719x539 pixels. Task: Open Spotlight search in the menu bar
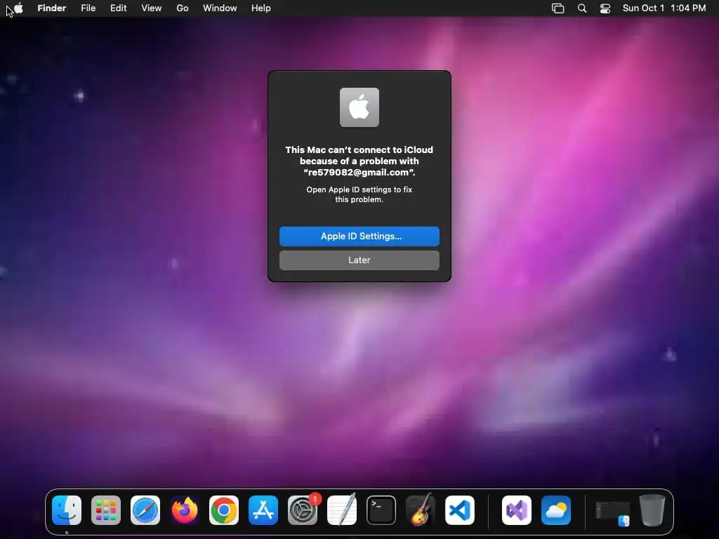point(582,8)
